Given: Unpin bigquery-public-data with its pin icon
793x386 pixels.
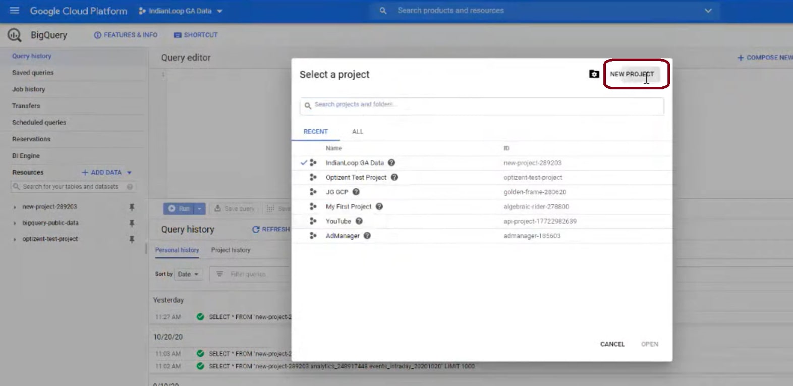Looking at the screenshot, I should click(132, 223).
